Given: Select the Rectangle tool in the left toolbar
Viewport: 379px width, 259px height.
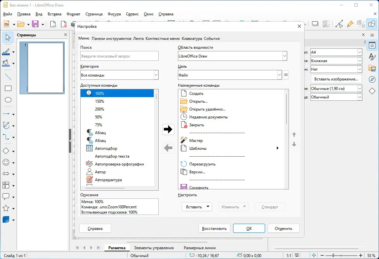Looking at the screenshot, I should pos(8,88).
